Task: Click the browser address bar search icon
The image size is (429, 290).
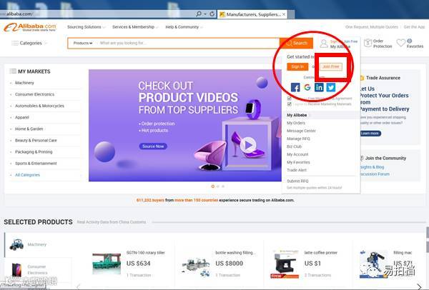Action: pyautogui.click(x=199, y=14)
